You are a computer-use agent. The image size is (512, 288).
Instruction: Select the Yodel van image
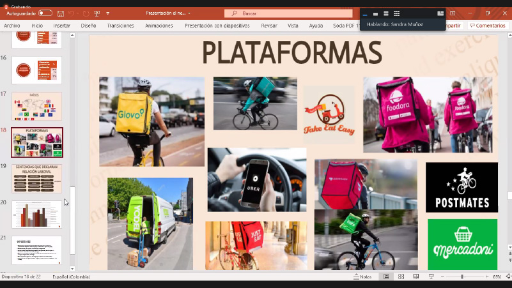coord(150,224)
